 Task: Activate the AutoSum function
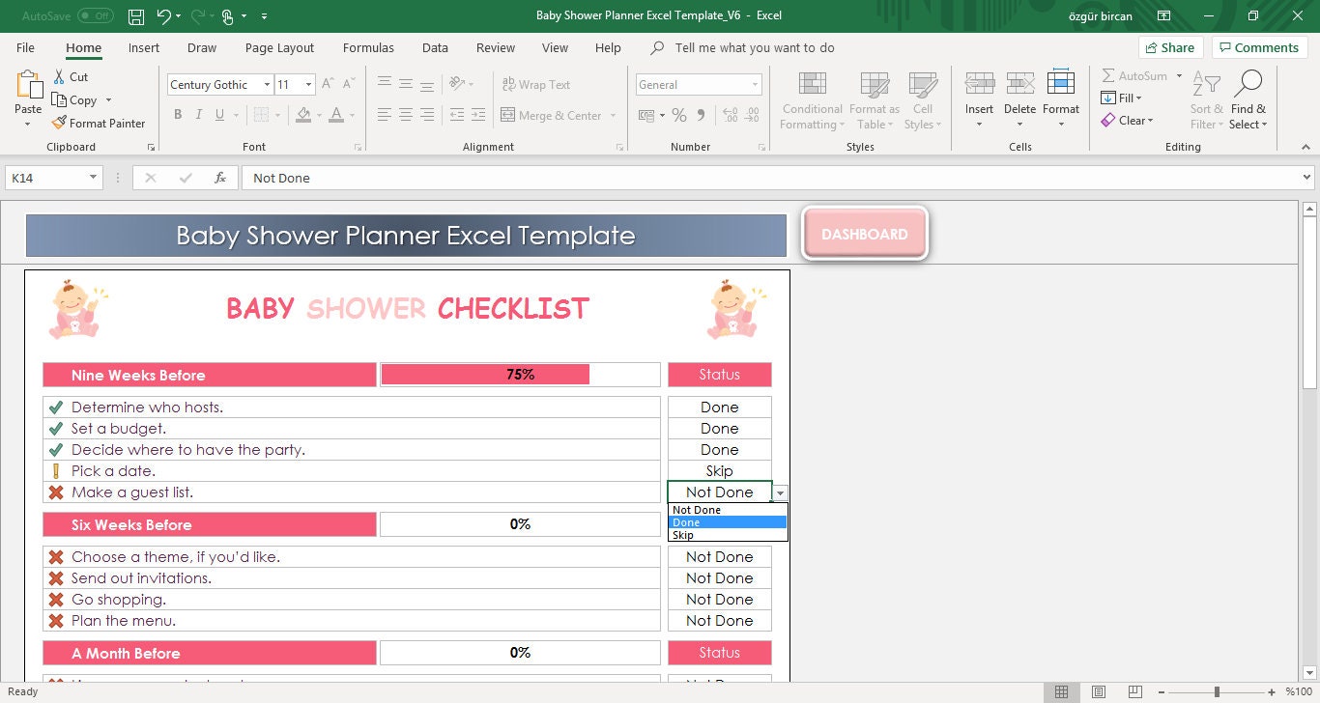1137,75
